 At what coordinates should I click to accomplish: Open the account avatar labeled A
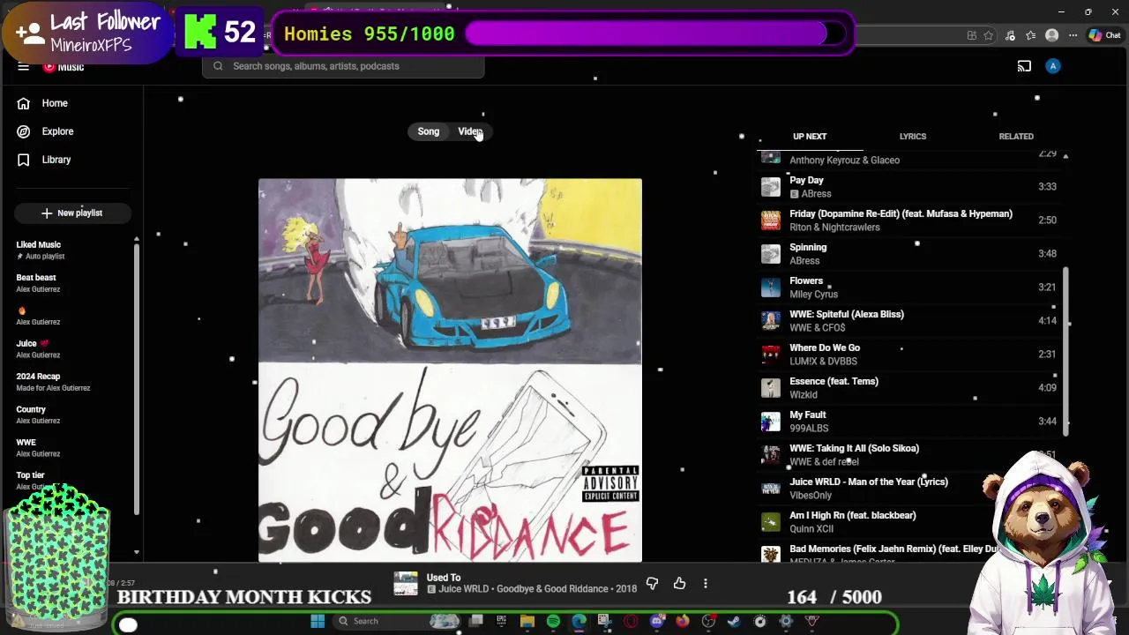1052,66
